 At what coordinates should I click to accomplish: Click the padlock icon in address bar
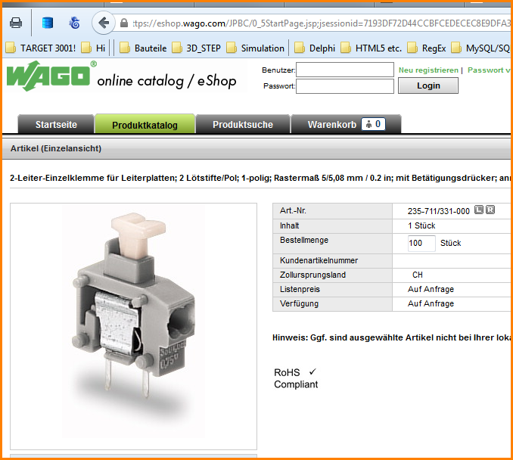coord(124,23)
